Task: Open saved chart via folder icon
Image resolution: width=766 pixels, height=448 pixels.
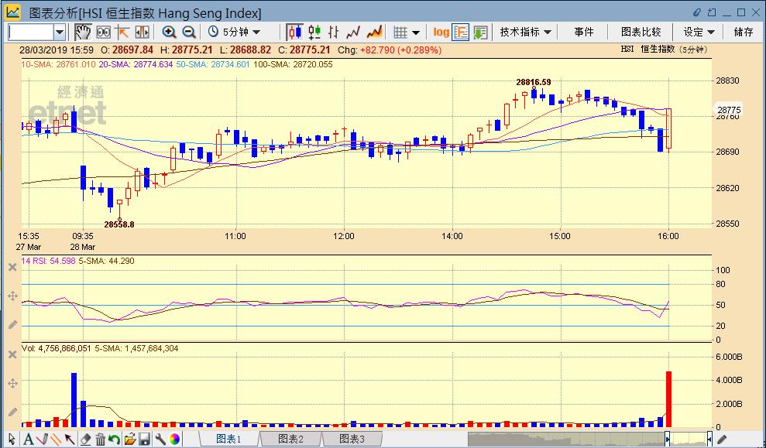Action: [129, 439]
